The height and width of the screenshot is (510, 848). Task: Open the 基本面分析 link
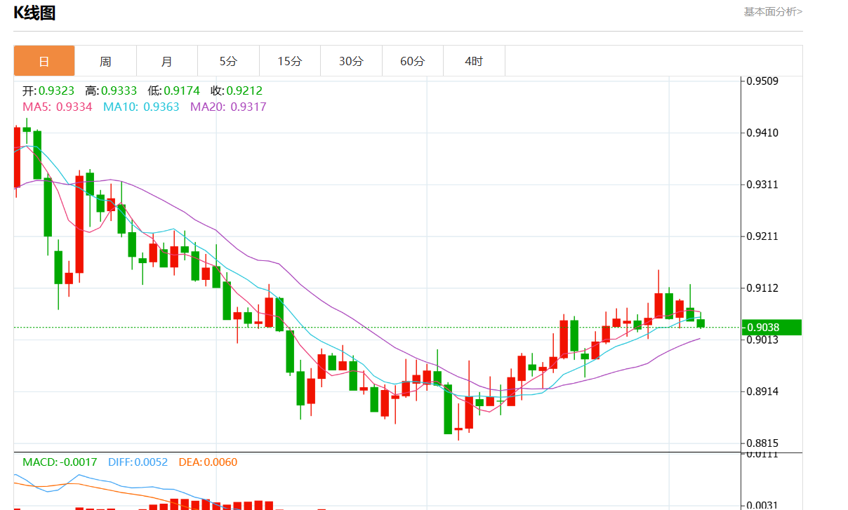[x=773, y=11]
